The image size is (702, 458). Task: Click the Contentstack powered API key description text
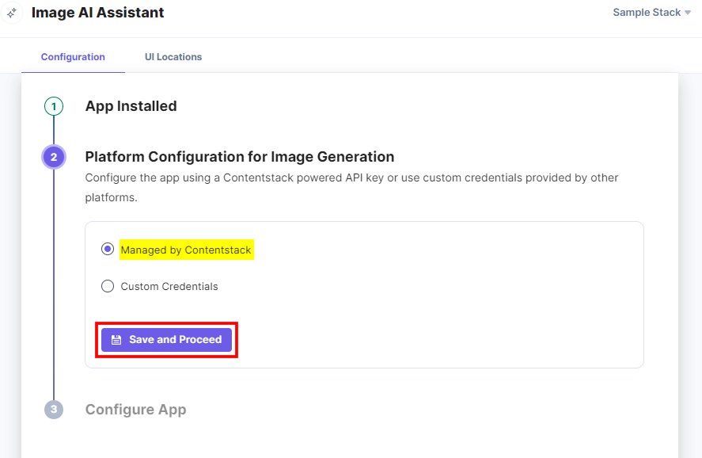[351, 187]
